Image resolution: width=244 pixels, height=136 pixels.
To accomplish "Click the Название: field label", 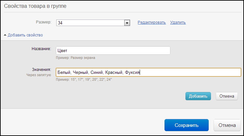I will click(42, 49).
